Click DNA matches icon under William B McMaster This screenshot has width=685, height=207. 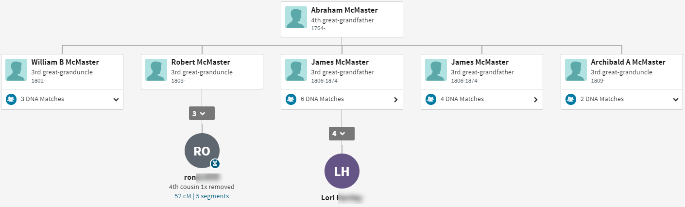click(x=11, y=99)
